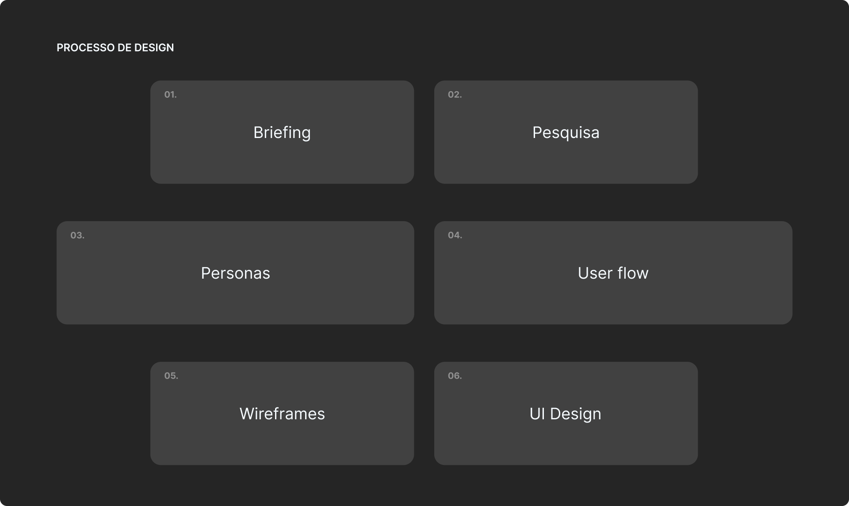Click the '05.' step number label
Image resolution: width=849 pixels, height=506 pixels.
tap(171, 376)
